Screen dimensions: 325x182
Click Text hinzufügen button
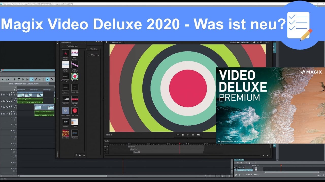coord(235,42)
